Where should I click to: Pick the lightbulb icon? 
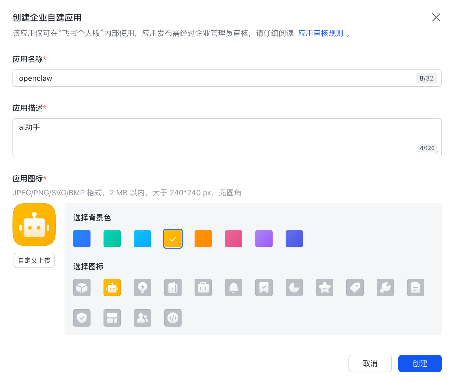pyautogui.click(x=142, y=288)
